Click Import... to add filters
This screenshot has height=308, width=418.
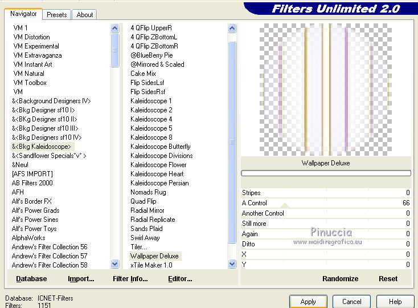click(81, 279)
